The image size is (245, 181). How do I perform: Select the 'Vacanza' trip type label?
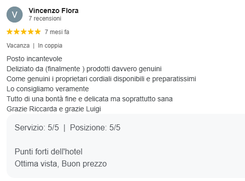18,46
